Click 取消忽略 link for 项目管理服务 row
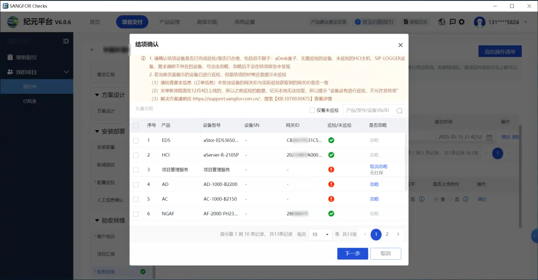Image resolution: width=538 pixels, height=280 pixels. tap(378, 167)
